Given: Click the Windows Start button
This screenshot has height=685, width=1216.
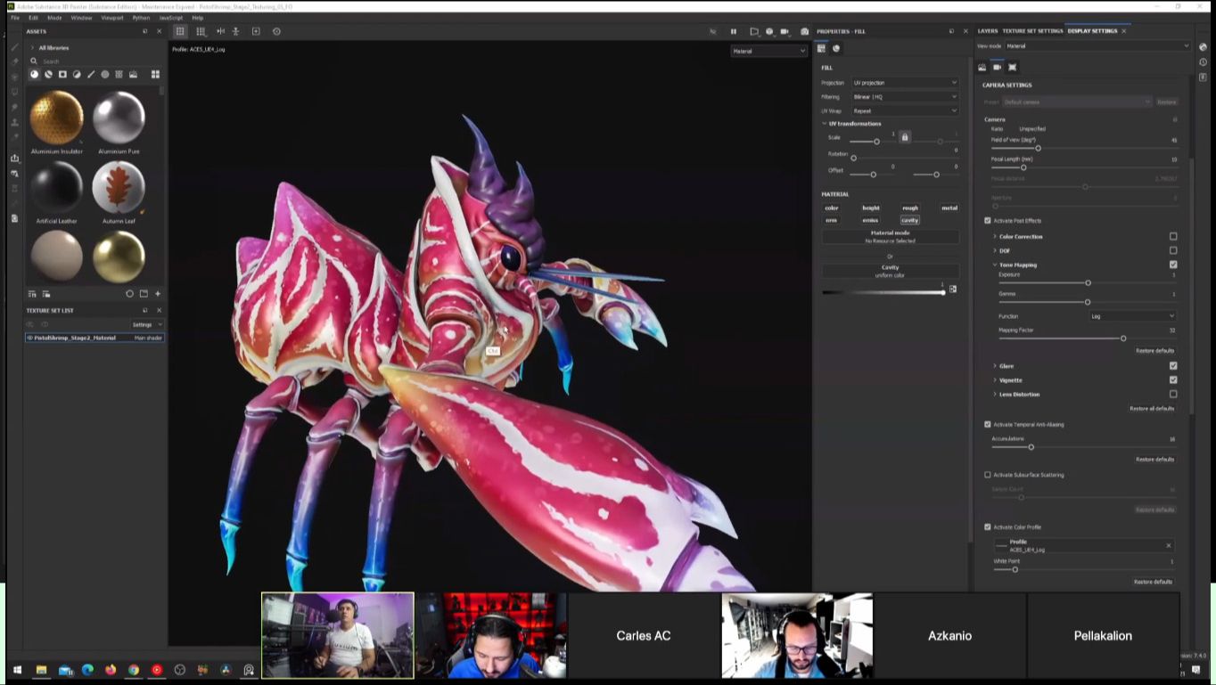Looking at the screenshot, I should pos(17,670).
